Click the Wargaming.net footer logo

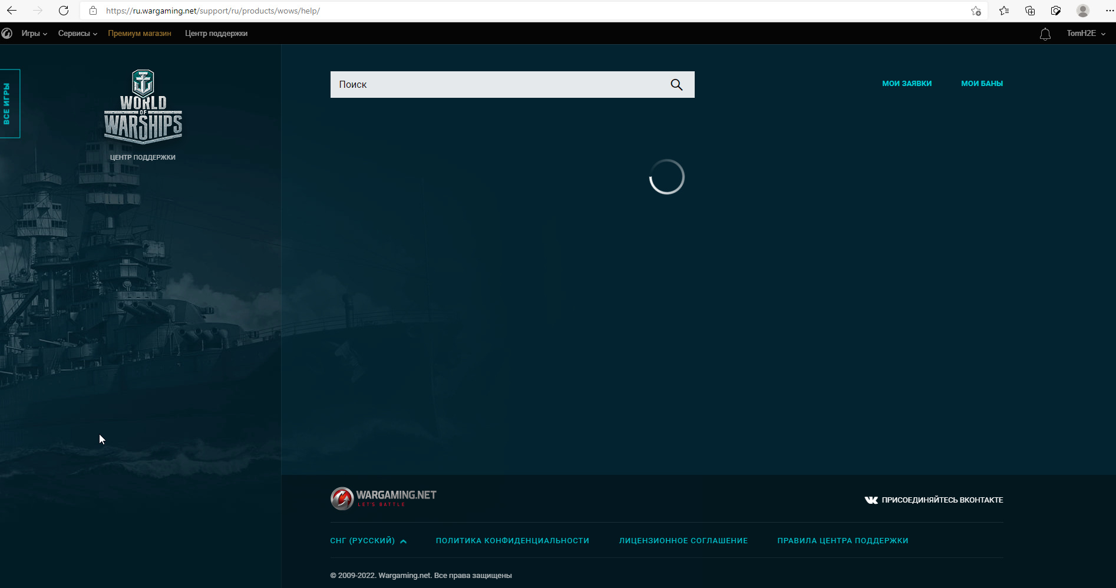(x=384, y=498)
